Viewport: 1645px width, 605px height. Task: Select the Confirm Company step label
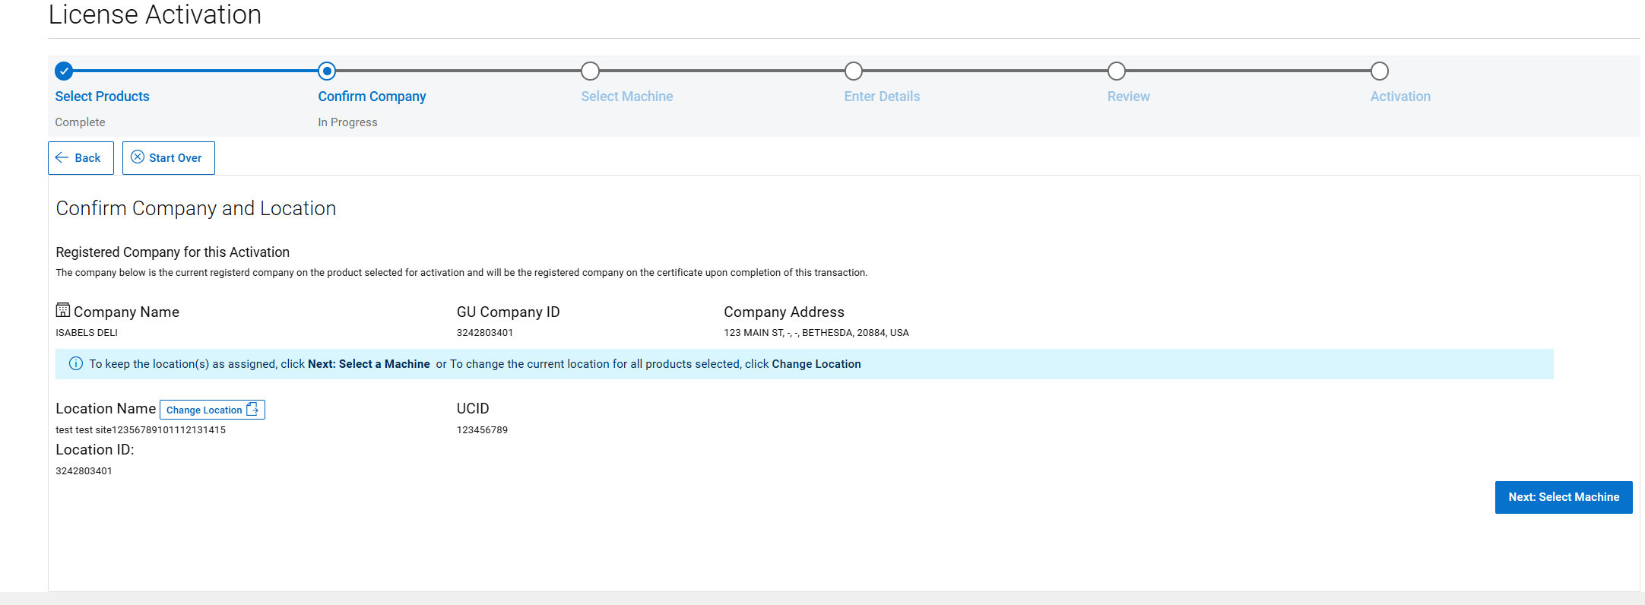pos(372,97)
